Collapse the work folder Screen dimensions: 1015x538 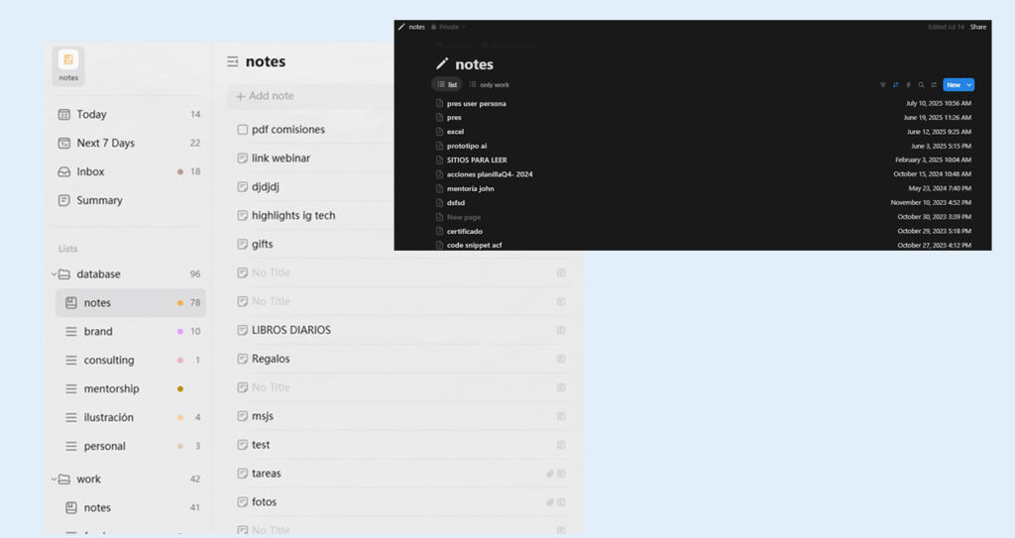pyautogui.click(x=54, y=480)
